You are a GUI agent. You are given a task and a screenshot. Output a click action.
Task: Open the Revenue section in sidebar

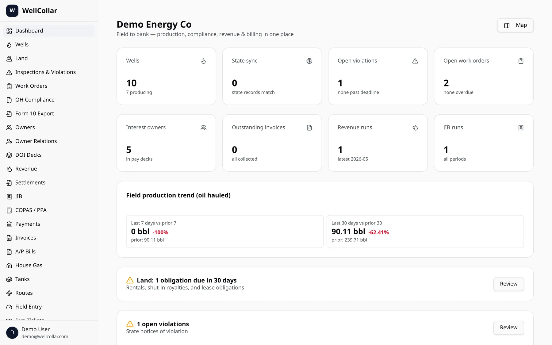(x=49, y=169)
